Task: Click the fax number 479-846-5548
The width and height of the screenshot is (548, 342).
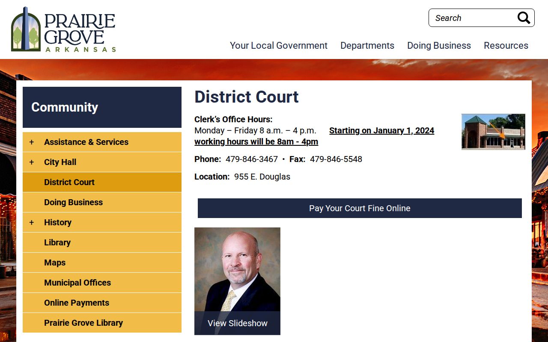Action: tap(336, 159)
